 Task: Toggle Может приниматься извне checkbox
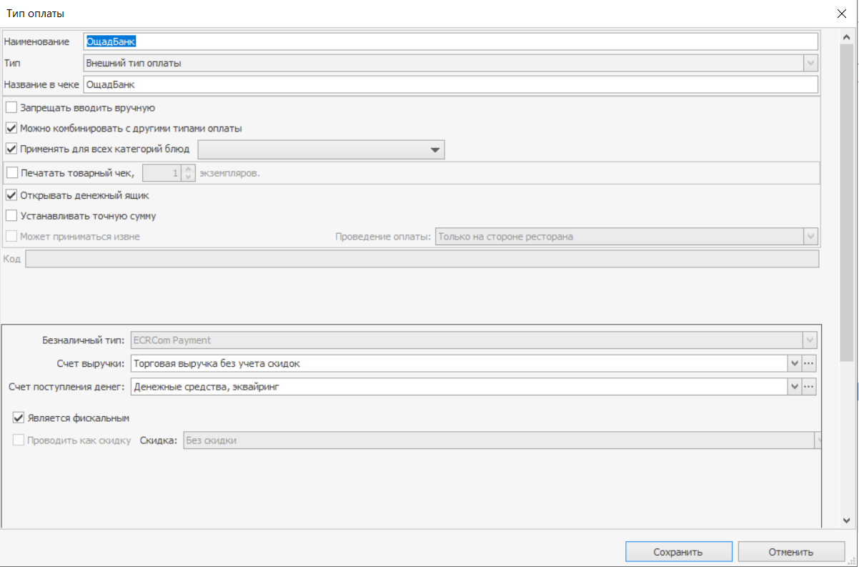point(11,236)
